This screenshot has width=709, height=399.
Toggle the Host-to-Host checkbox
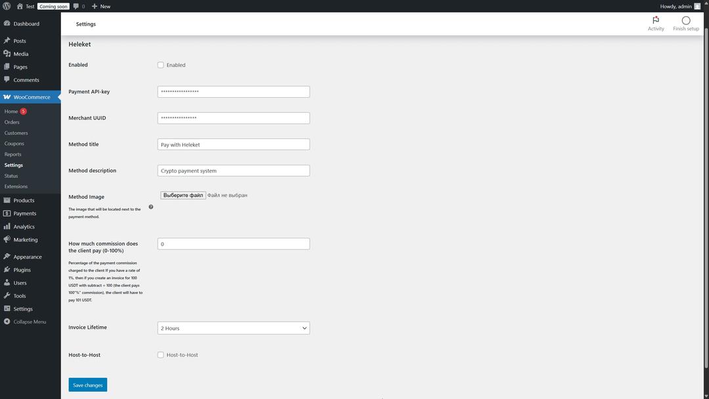pyautogui.click(x=161, y=355)
